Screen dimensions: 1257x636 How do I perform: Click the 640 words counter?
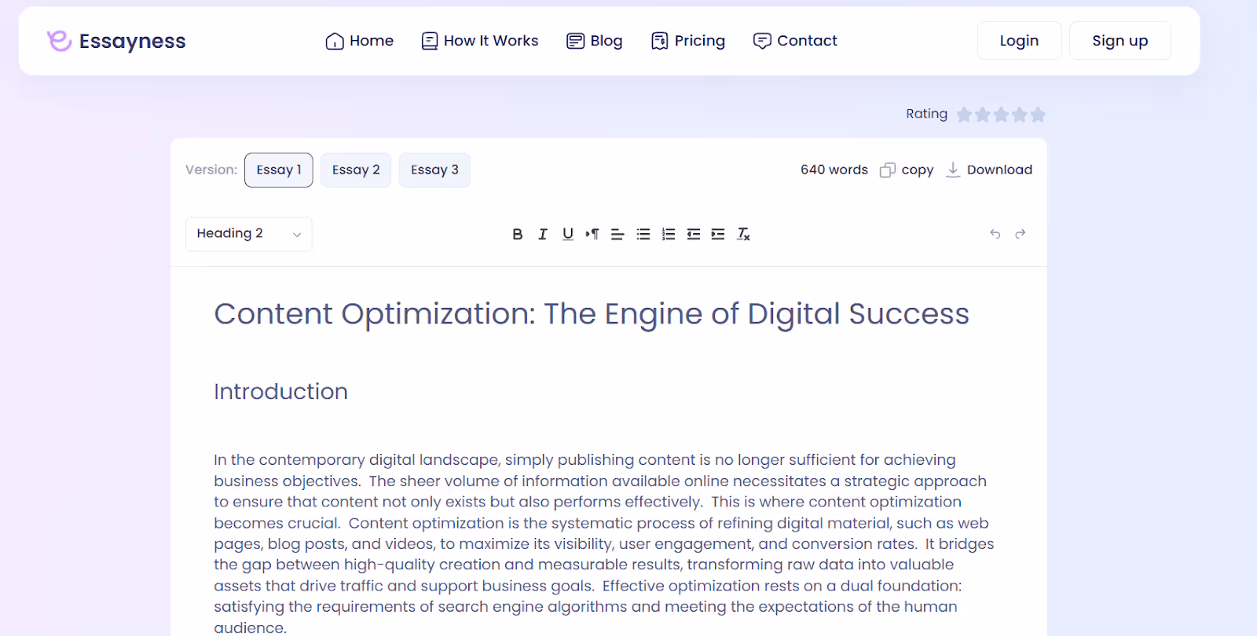pyautogui.click(x=834, y=170)
